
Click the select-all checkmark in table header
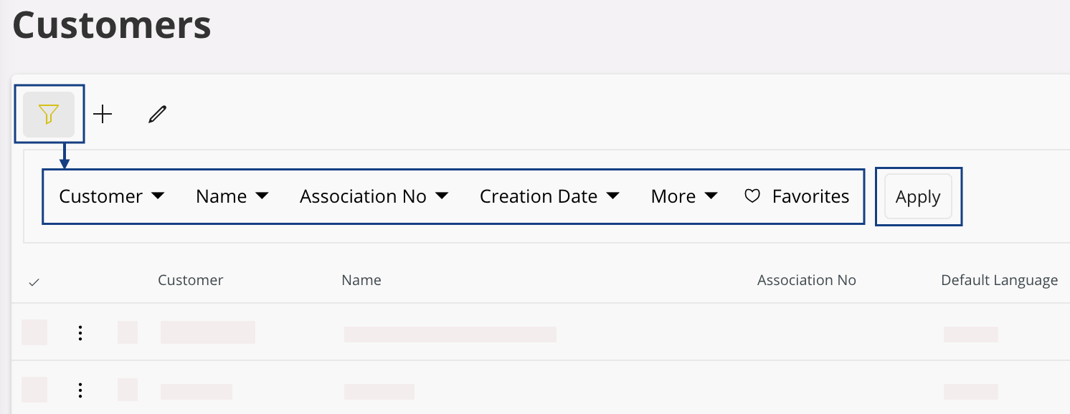click(34, 281)
